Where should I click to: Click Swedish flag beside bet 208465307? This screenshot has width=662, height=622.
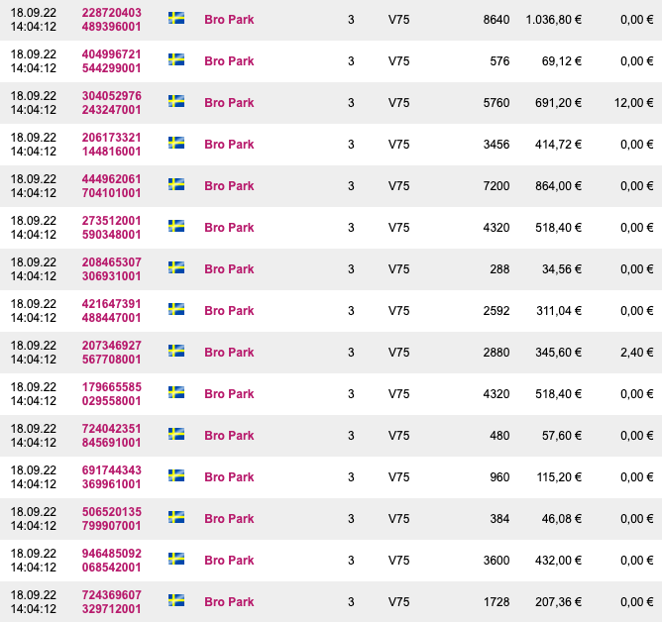[176, 267]
